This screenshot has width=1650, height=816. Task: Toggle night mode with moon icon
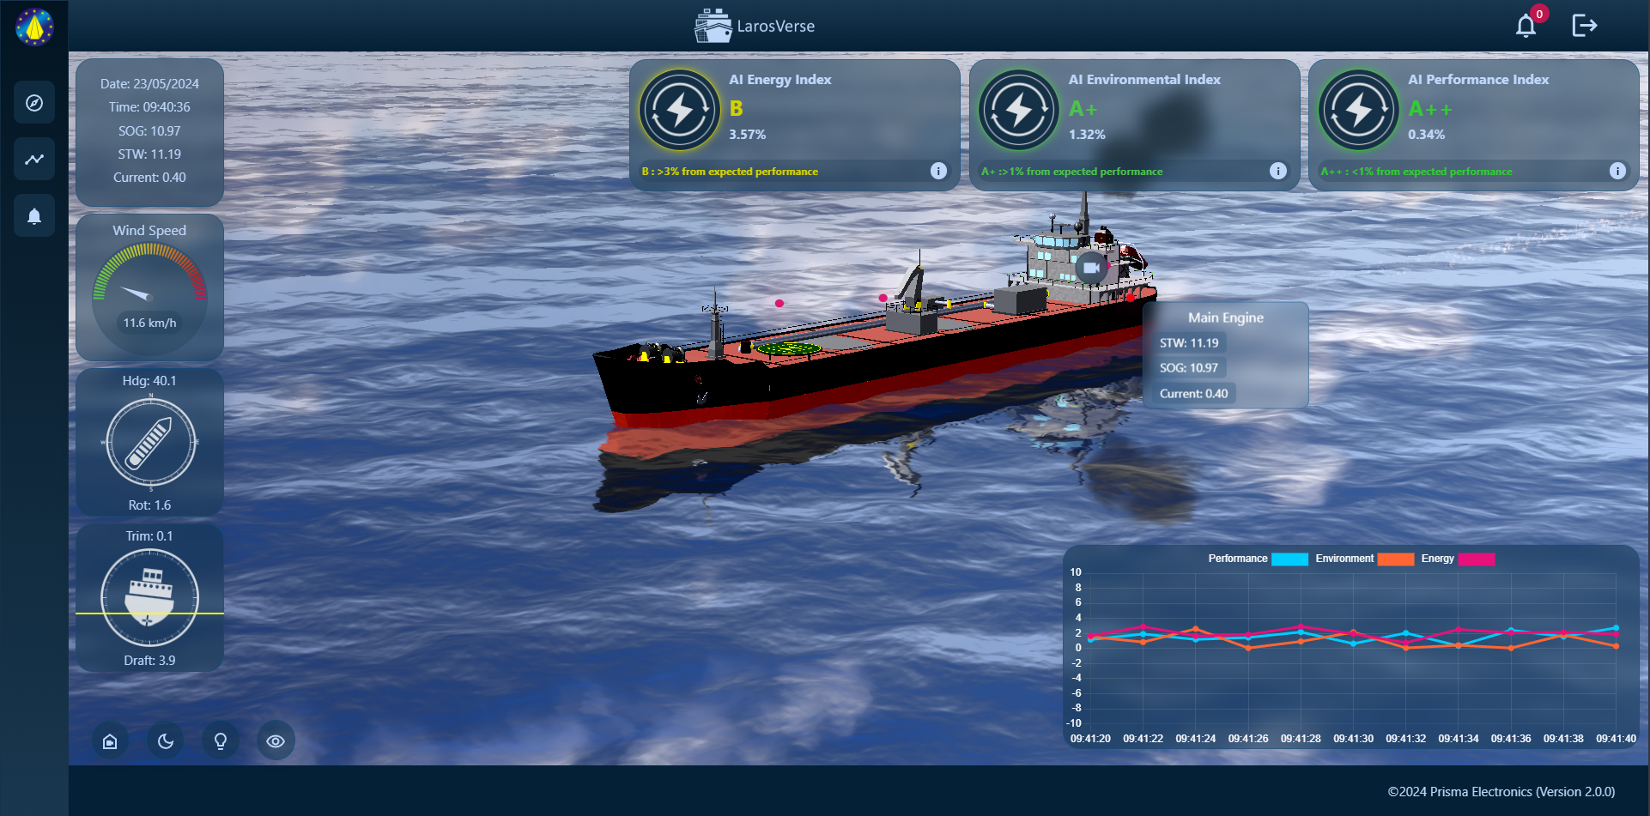tap(166, 741)
